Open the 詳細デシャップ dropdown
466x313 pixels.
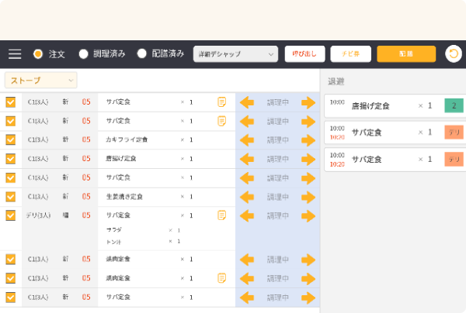[x=235, y=54]
